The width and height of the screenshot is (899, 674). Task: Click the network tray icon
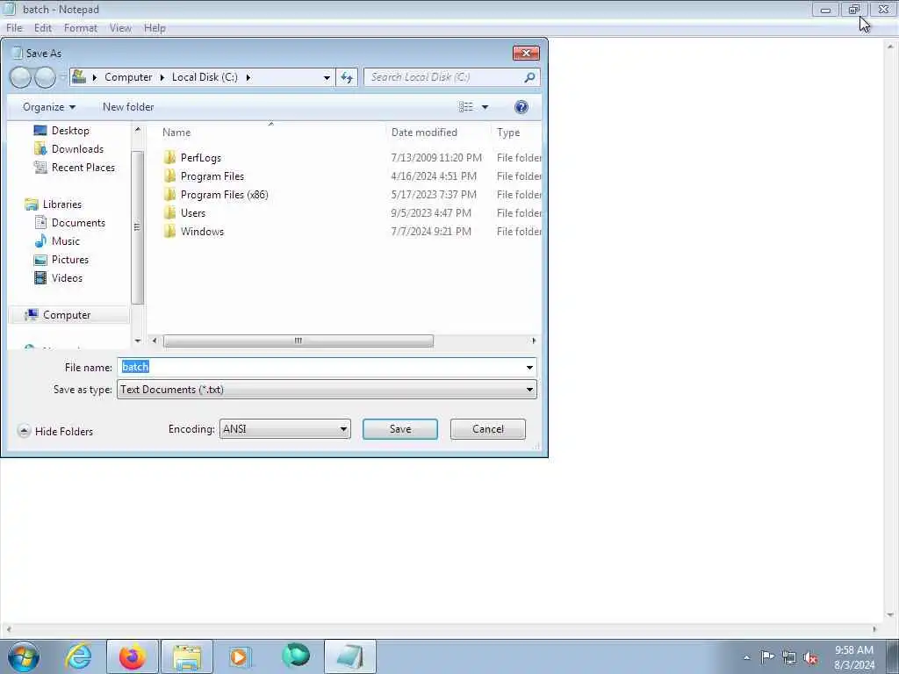point(789,657)
